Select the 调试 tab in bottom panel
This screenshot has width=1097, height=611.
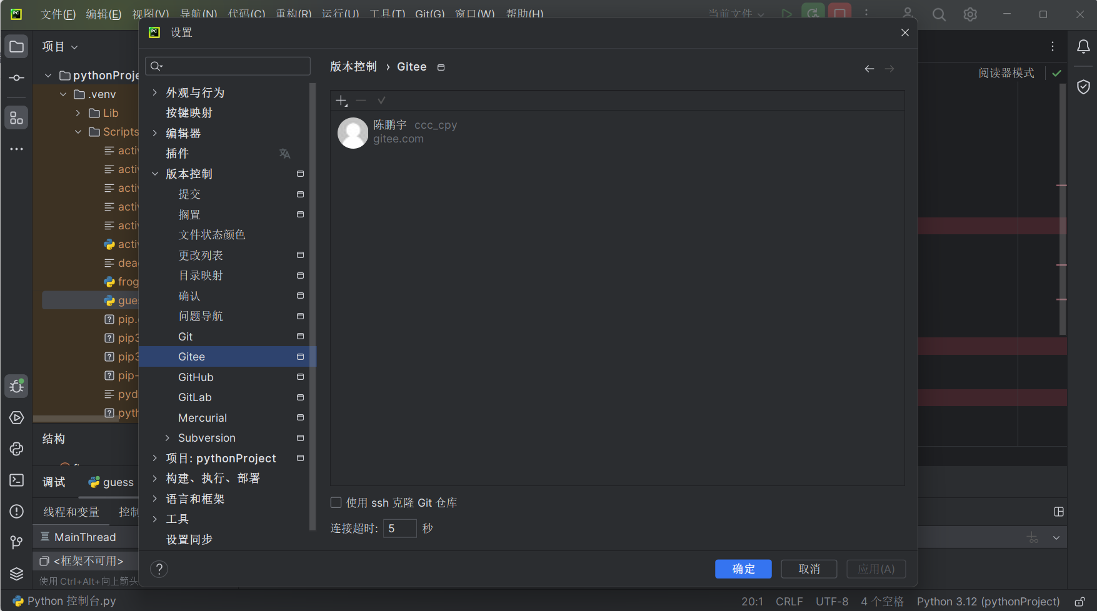click(54, 482)
